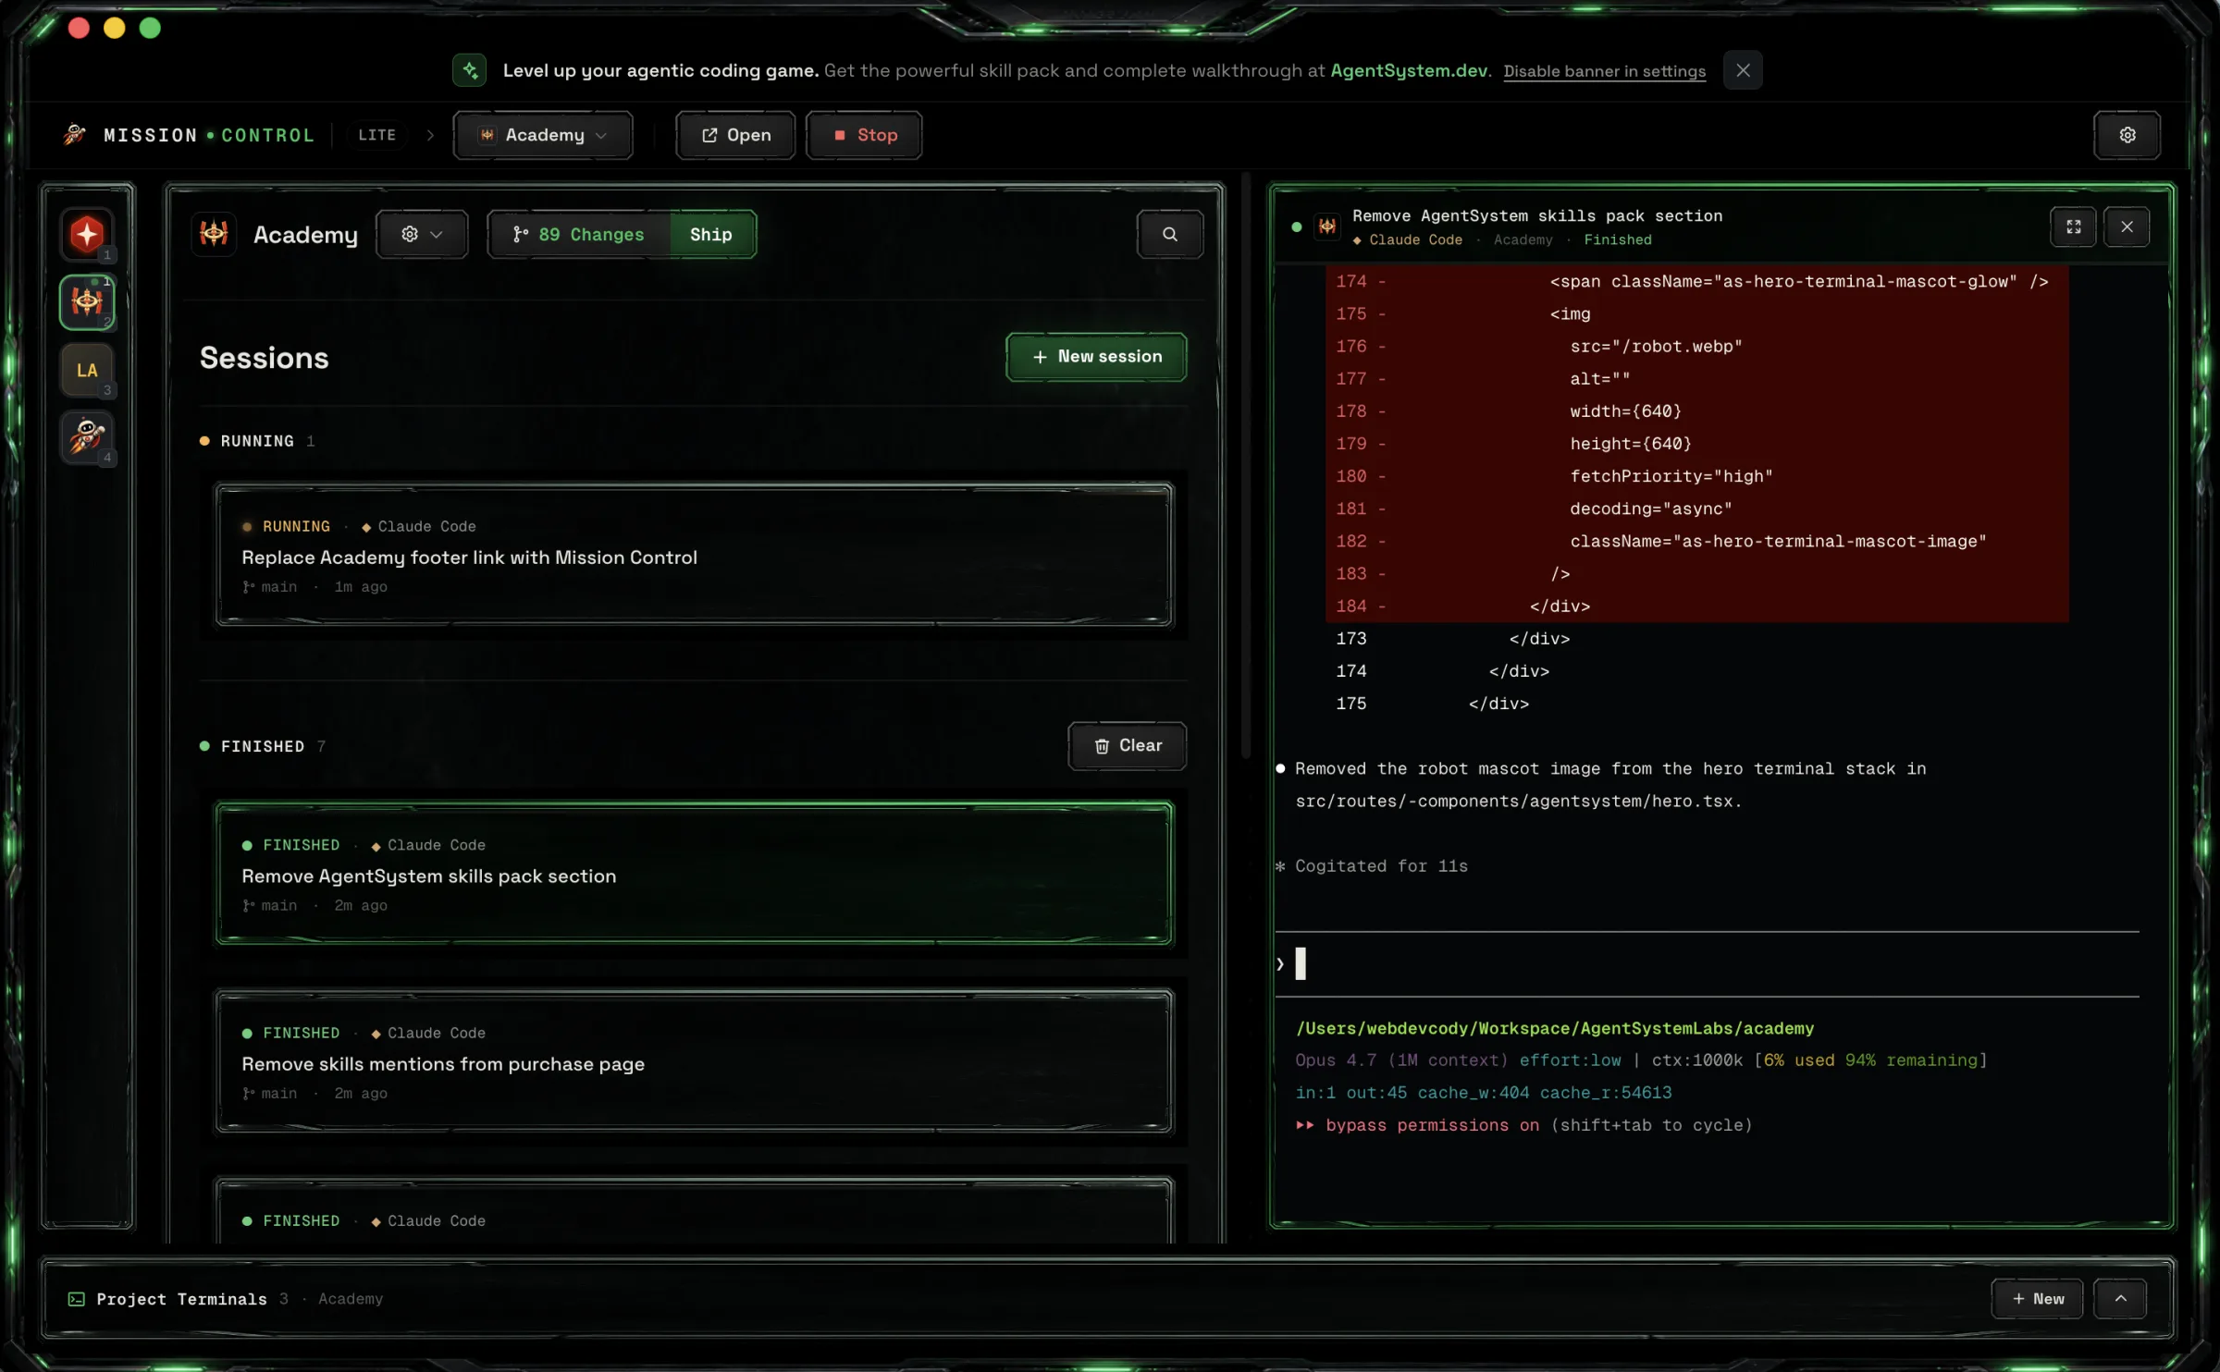Select the Remove AgentSystem skills pack section session
This screenshot has width=2220, height=1372.
tap(694, 873)
